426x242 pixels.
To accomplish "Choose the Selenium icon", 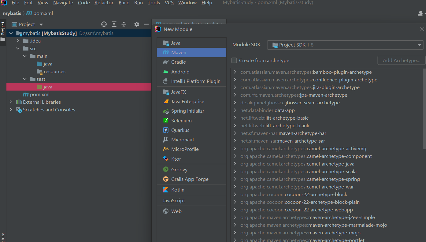I will (166, 121).
